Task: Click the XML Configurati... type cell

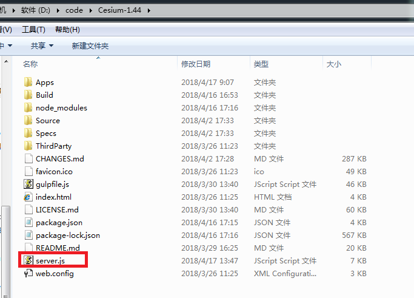Action: (x=285, y=273)
